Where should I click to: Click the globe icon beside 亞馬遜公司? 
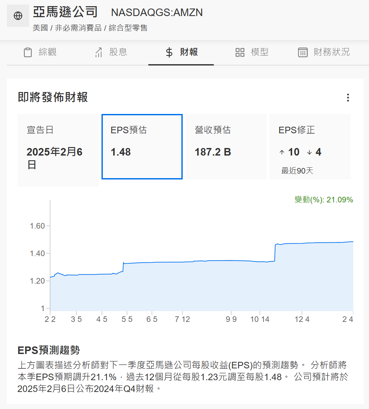pos(18,15)
